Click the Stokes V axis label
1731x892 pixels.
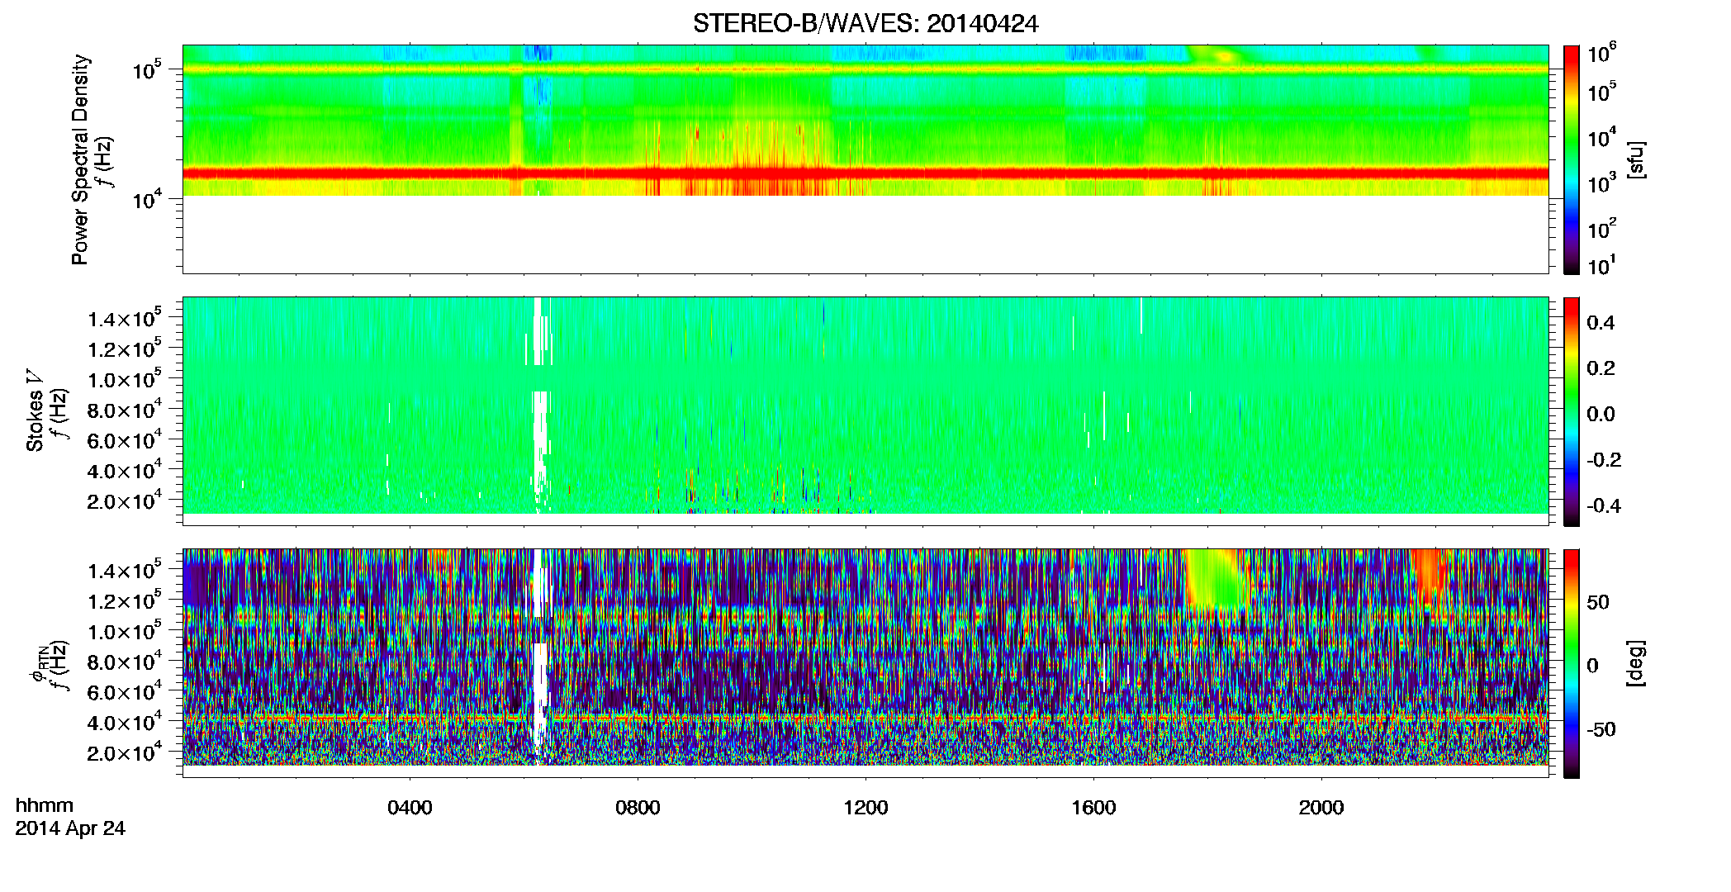click(35, 410)
